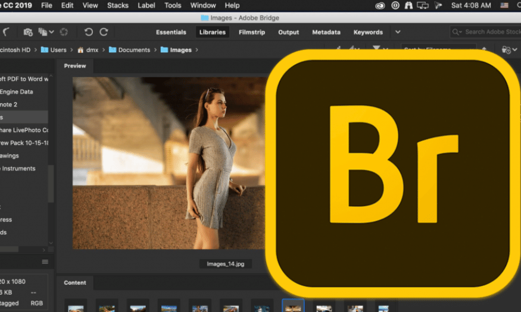Screen dimensions: 521x312
Task: Click the binoculars menu bar icon
Action: click(408, 5)
